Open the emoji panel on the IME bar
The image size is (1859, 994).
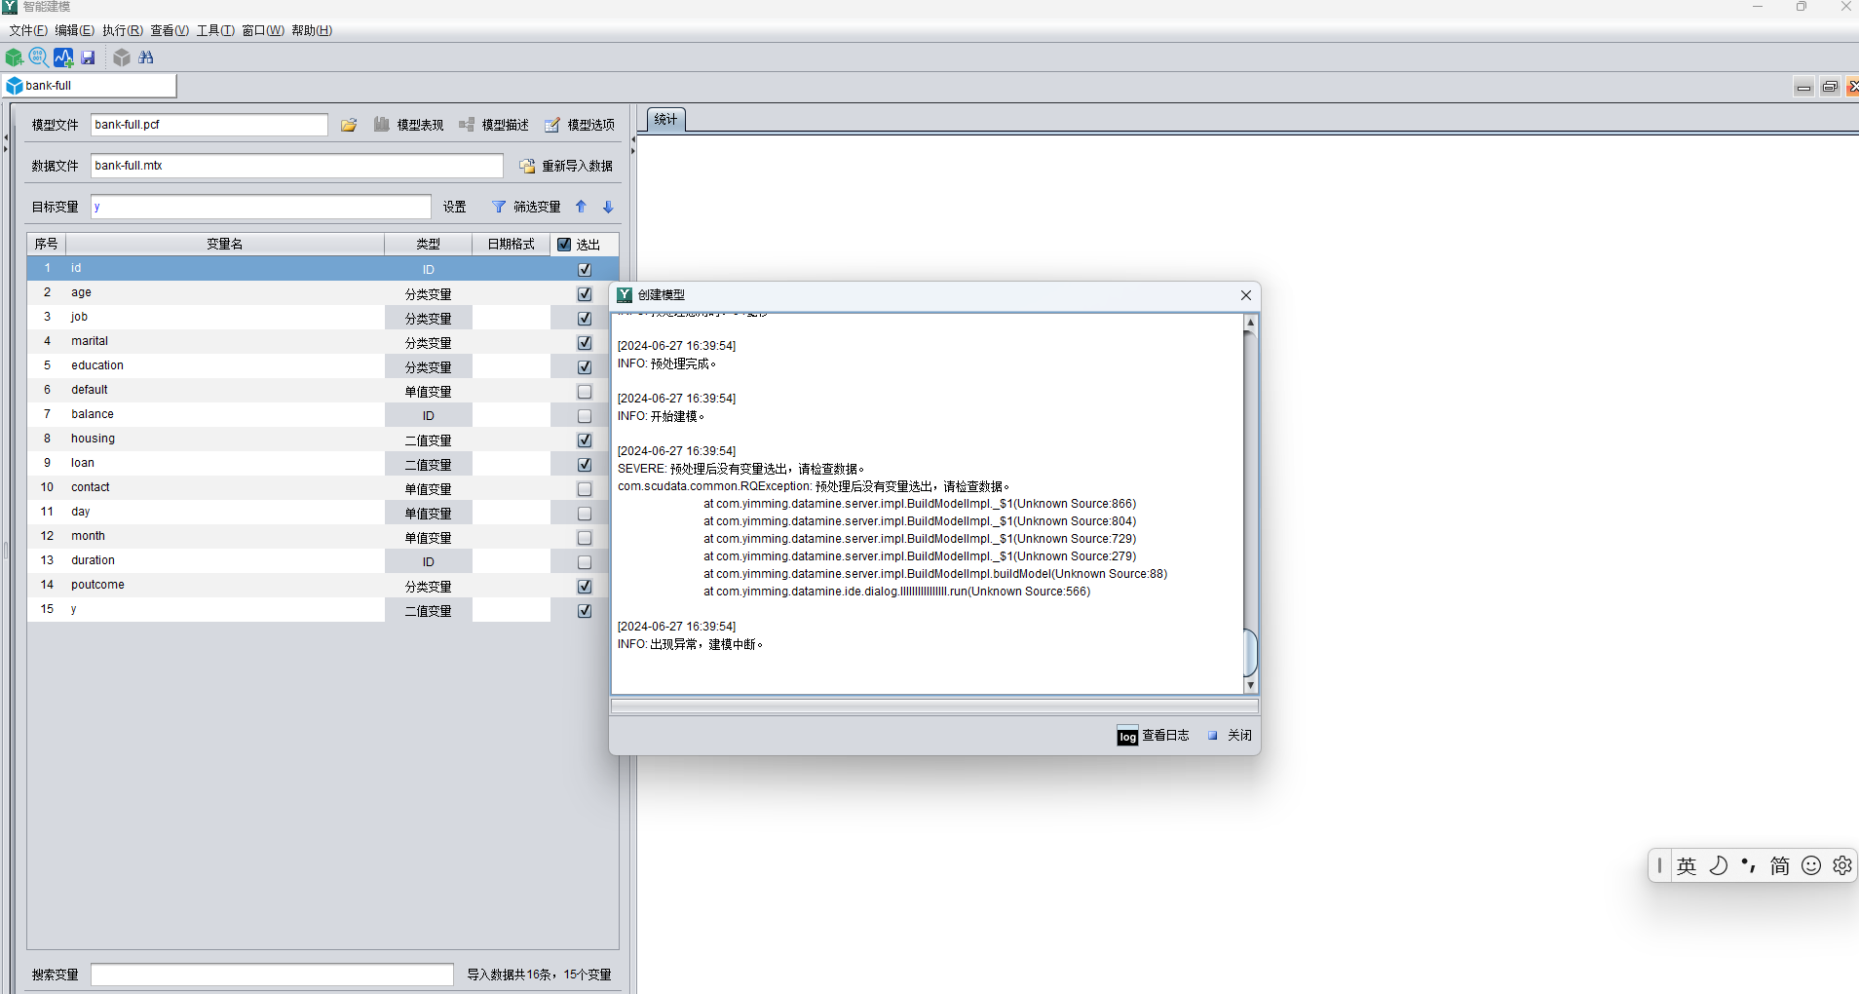coord(1811,865)
